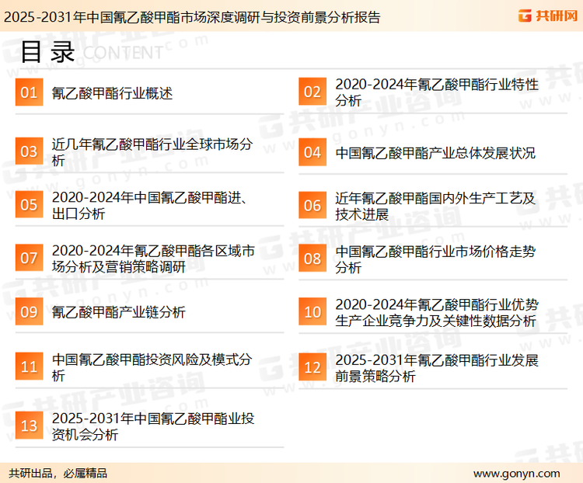Open chapter 近年氰乙酸甲酯国内外生产工艺及技术进展
Viewport: 583px width, 483px height.
click(435, 206)
